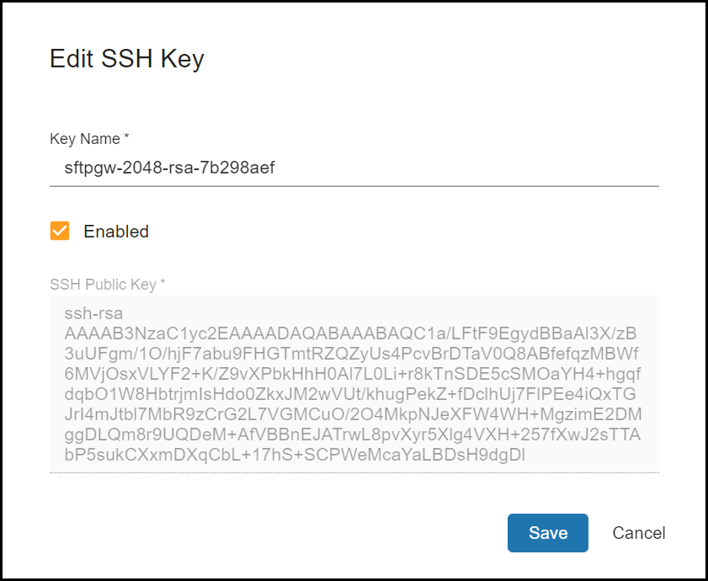This screenshot has height=581, width=708.
Task: Save the edited SSH key
Action: [547, 532]
